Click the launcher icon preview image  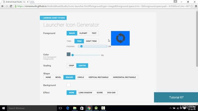120,38
